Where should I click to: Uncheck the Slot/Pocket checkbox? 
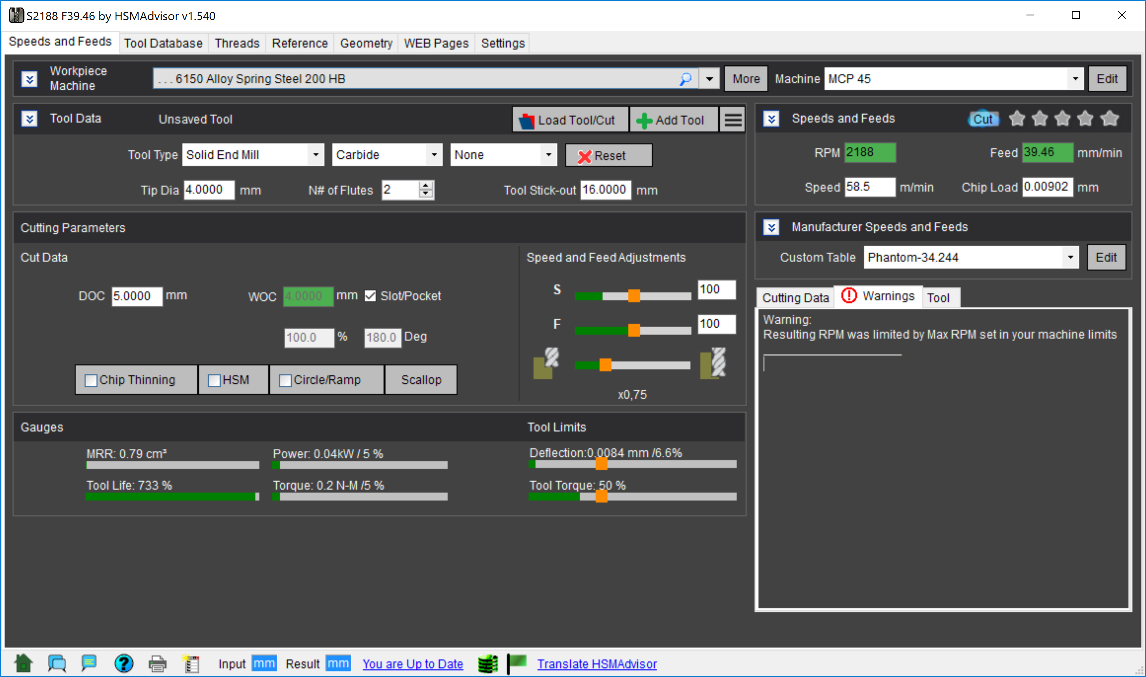point(370,296)
